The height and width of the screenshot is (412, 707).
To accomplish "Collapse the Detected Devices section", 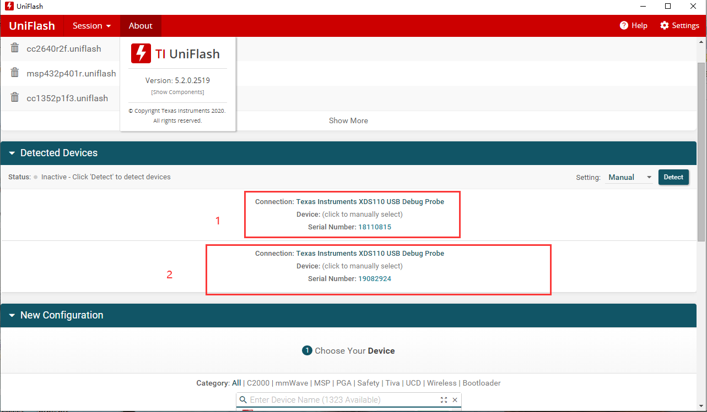I will pos(12,153).
